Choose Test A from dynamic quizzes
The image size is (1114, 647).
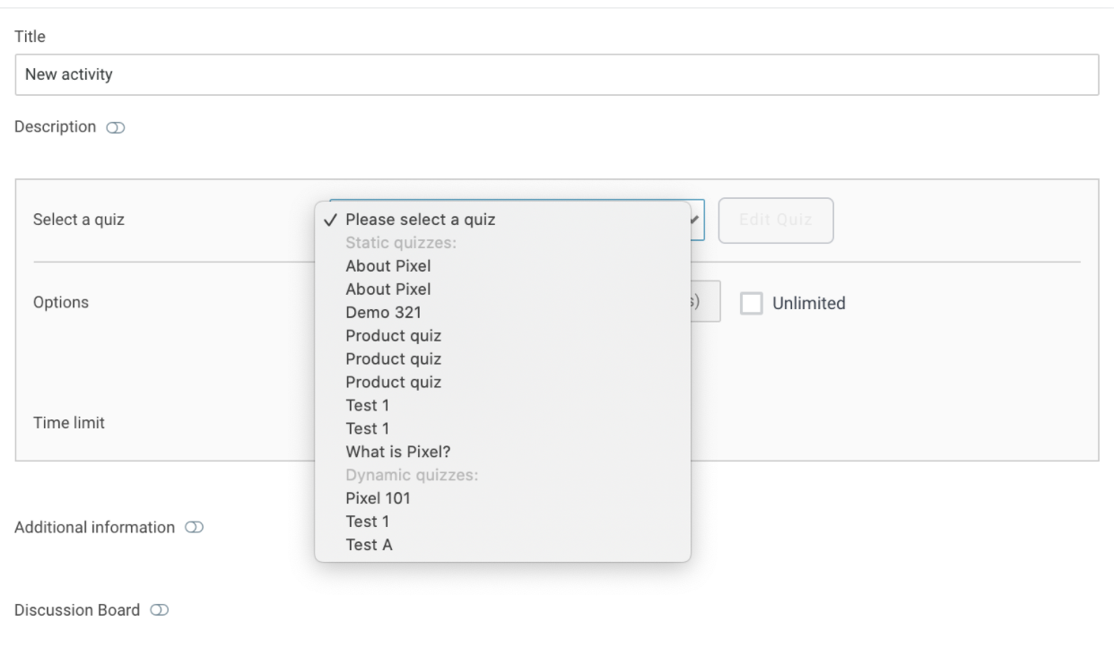click(x=369, y=545)
